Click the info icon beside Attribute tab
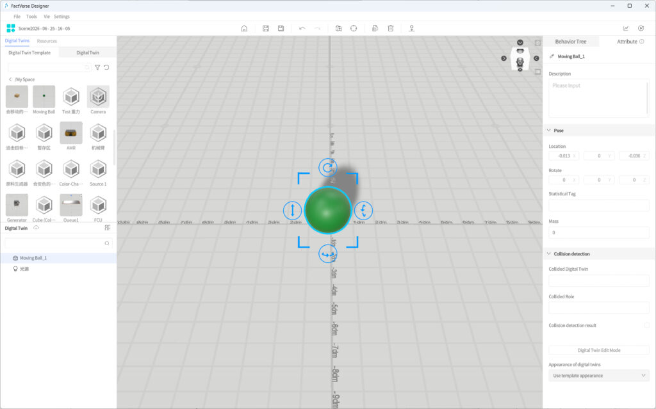The height and width of the screenshot is (409, 656). pyautogui.click(x=642, y=42)
